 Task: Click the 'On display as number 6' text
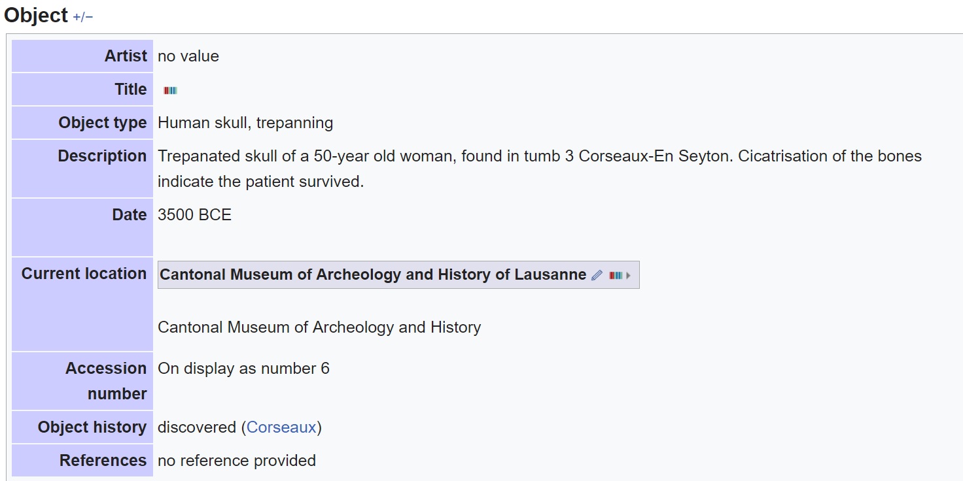point(243,369)
